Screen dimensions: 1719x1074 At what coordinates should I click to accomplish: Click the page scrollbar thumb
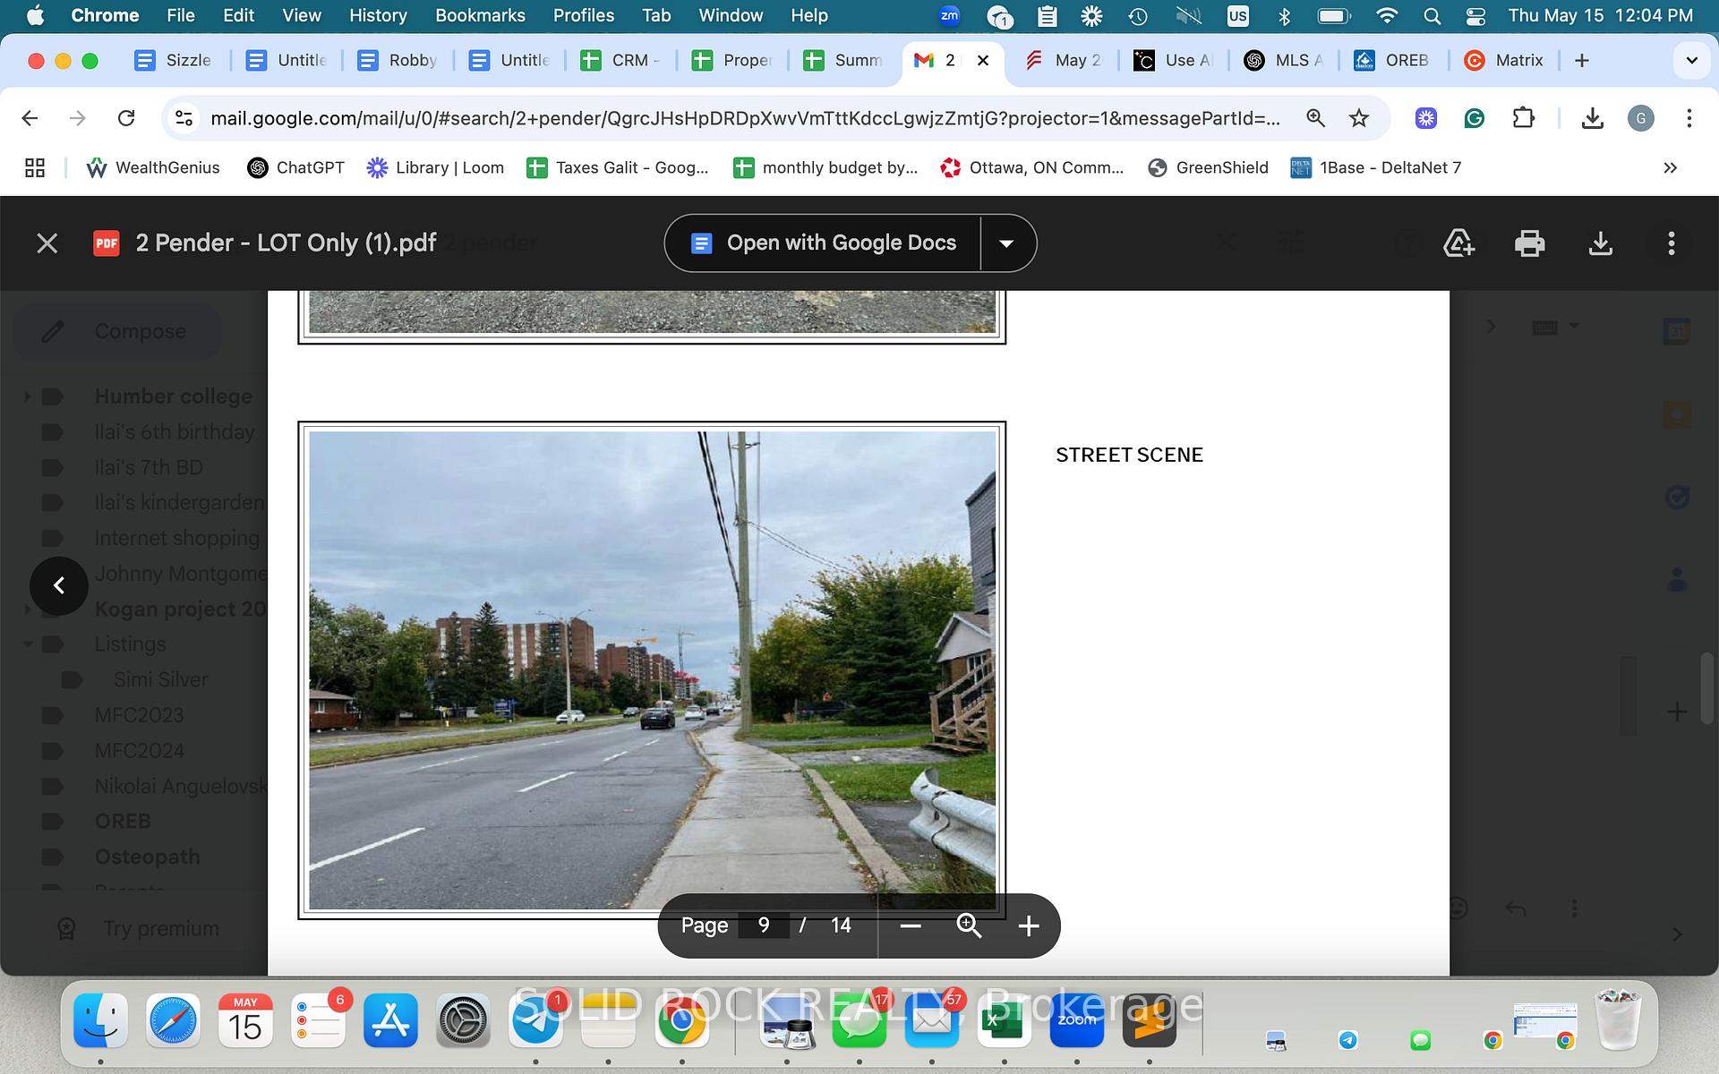(1707, 687)
